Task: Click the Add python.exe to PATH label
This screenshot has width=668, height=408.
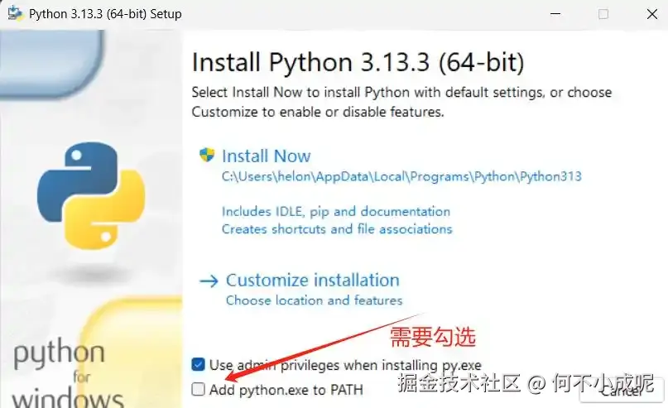Action: pyautogui.click(x=286, y=390)
